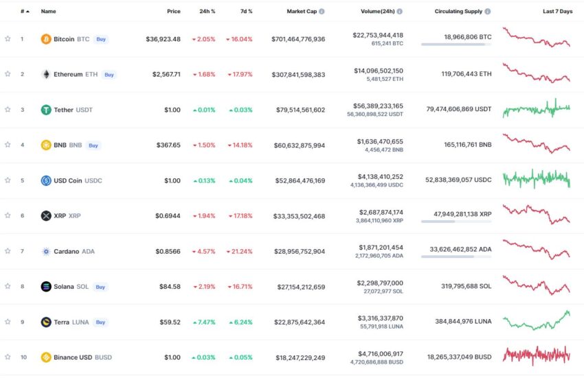Sort table by rank # column
The width and height of the screenshot is (584, 378).
pyautogui.click(x=25, y=12)
